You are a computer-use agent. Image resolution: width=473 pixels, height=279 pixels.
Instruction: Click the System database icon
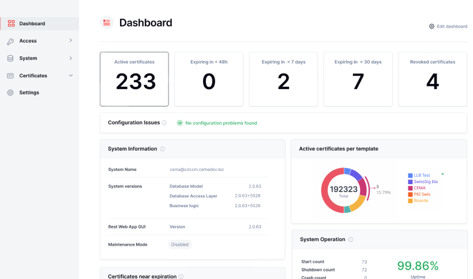(x=10, y=58)
